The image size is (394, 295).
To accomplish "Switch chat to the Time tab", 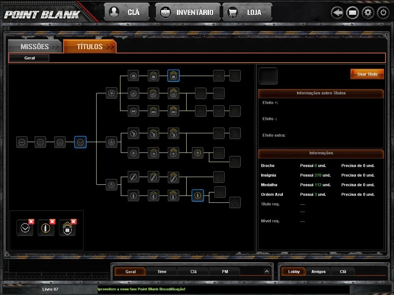I will 162,272.
